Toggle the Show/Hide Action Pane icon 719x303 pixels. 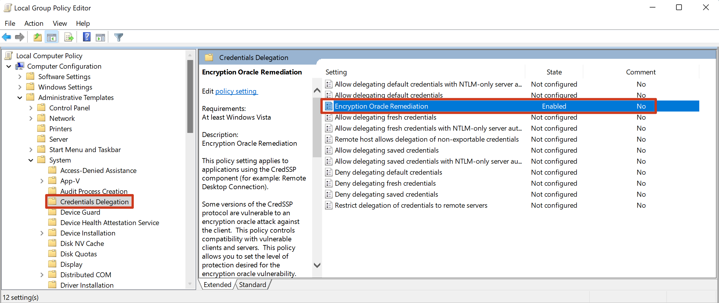point(100,37)
